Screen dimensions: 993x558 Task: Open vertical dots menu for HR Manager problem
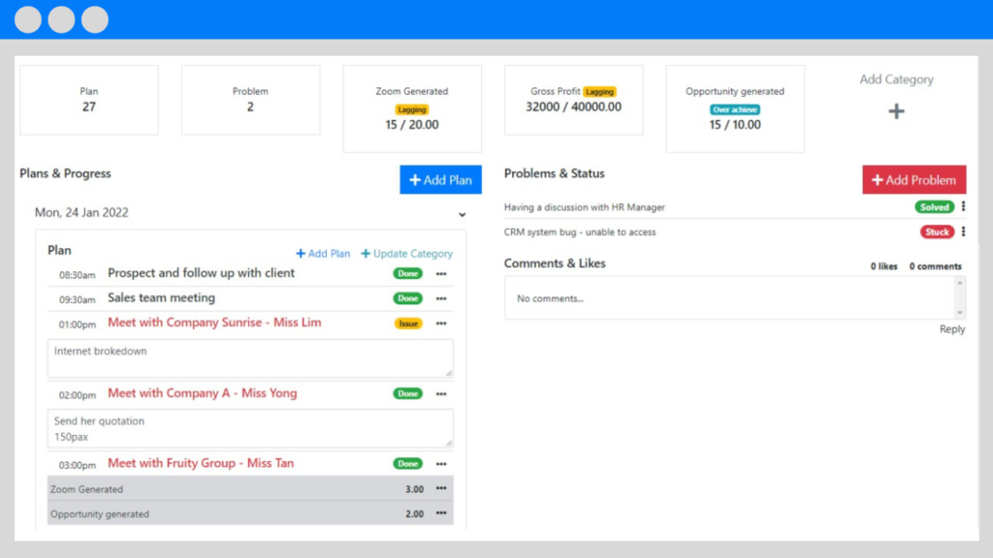point(963,206)
